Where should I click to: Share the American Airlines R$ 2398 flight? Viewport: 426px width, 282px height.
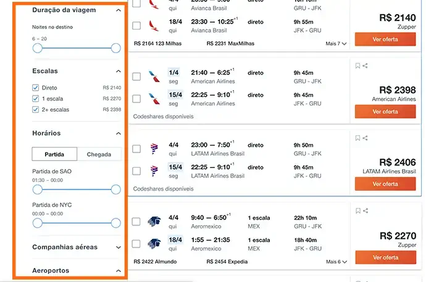365,66
